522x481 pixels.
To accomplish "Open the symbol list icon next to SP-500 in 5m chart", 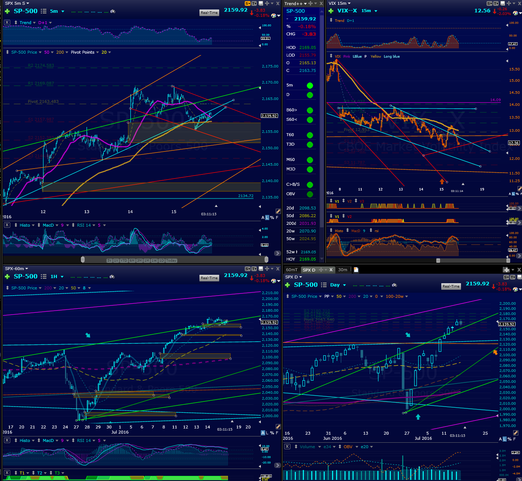I will [43, 11].
